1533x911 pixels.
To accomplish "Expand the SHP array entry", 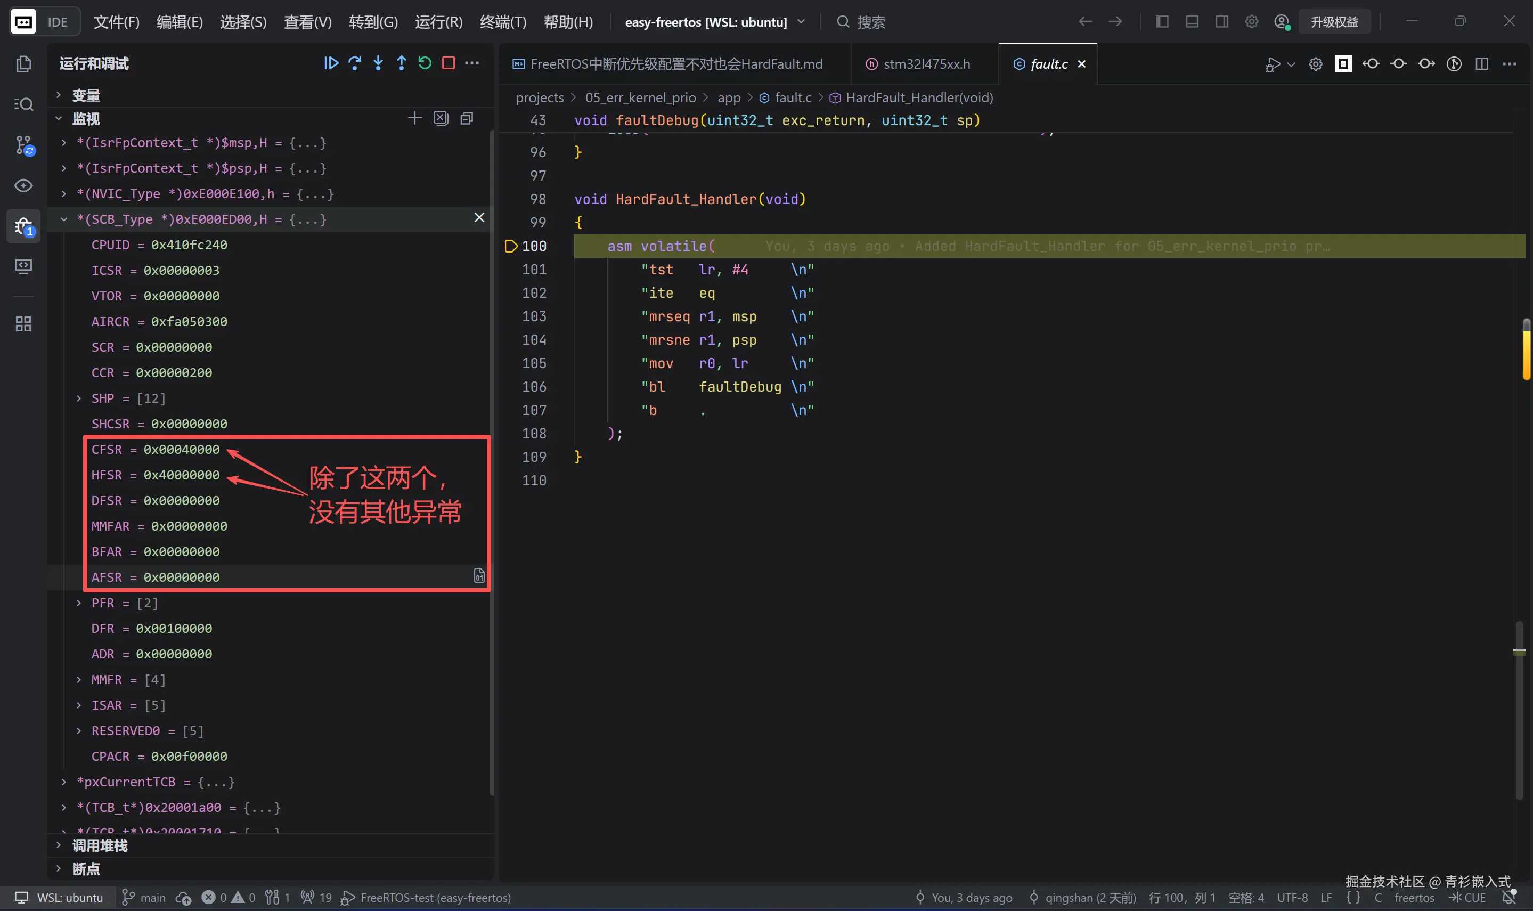I will point(78,398).
